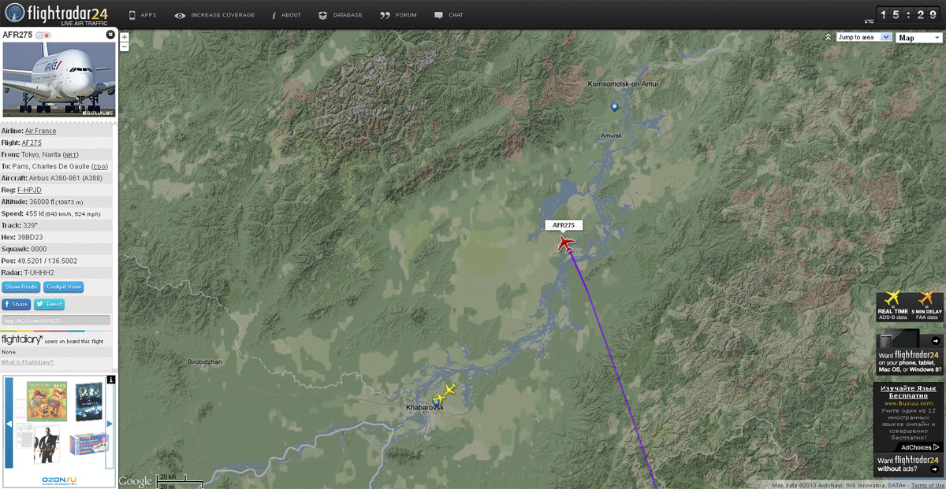
Task: Close the AFR275 flight info panel
Action: pos(110,35)
